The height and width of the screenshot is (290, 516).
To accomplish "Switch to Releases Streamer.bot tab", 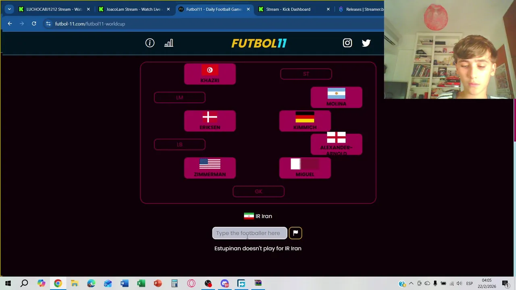I will click(x=361, y=9).
